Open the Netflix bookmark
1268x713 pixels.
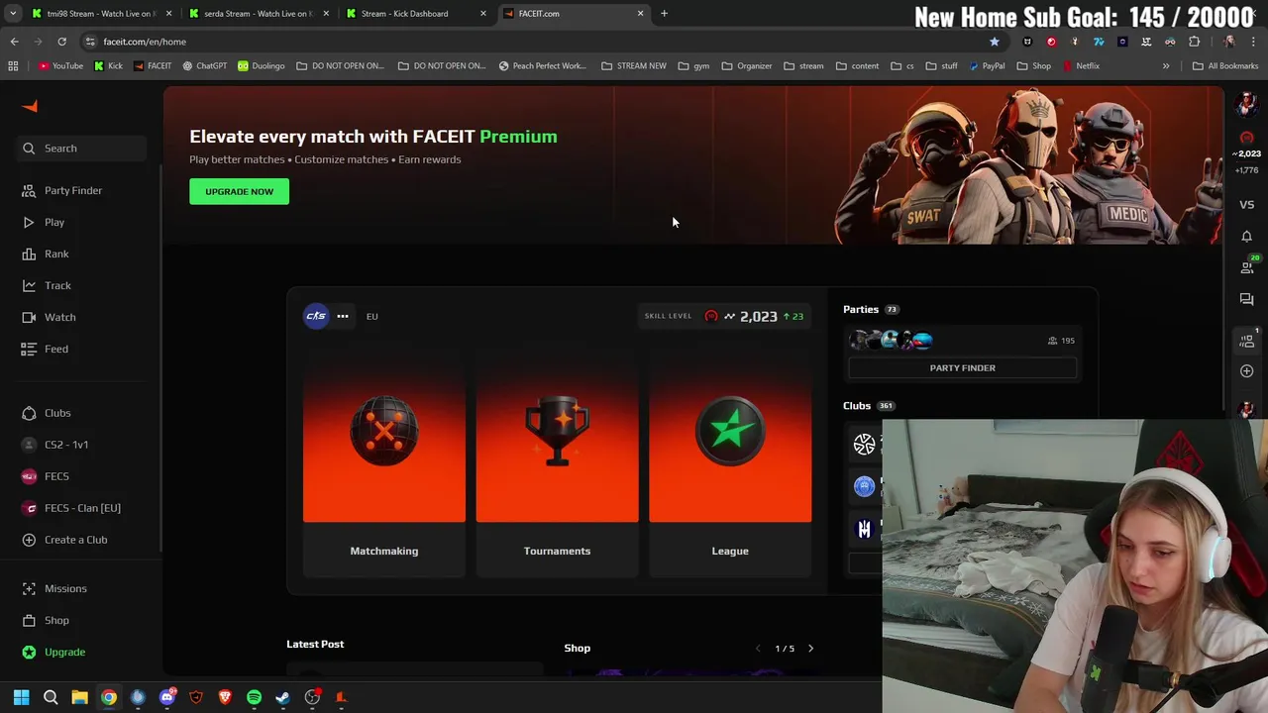1081,66
